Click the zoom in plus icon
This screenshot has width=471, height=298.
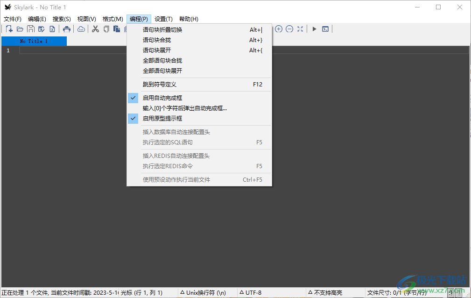point(279,29)
